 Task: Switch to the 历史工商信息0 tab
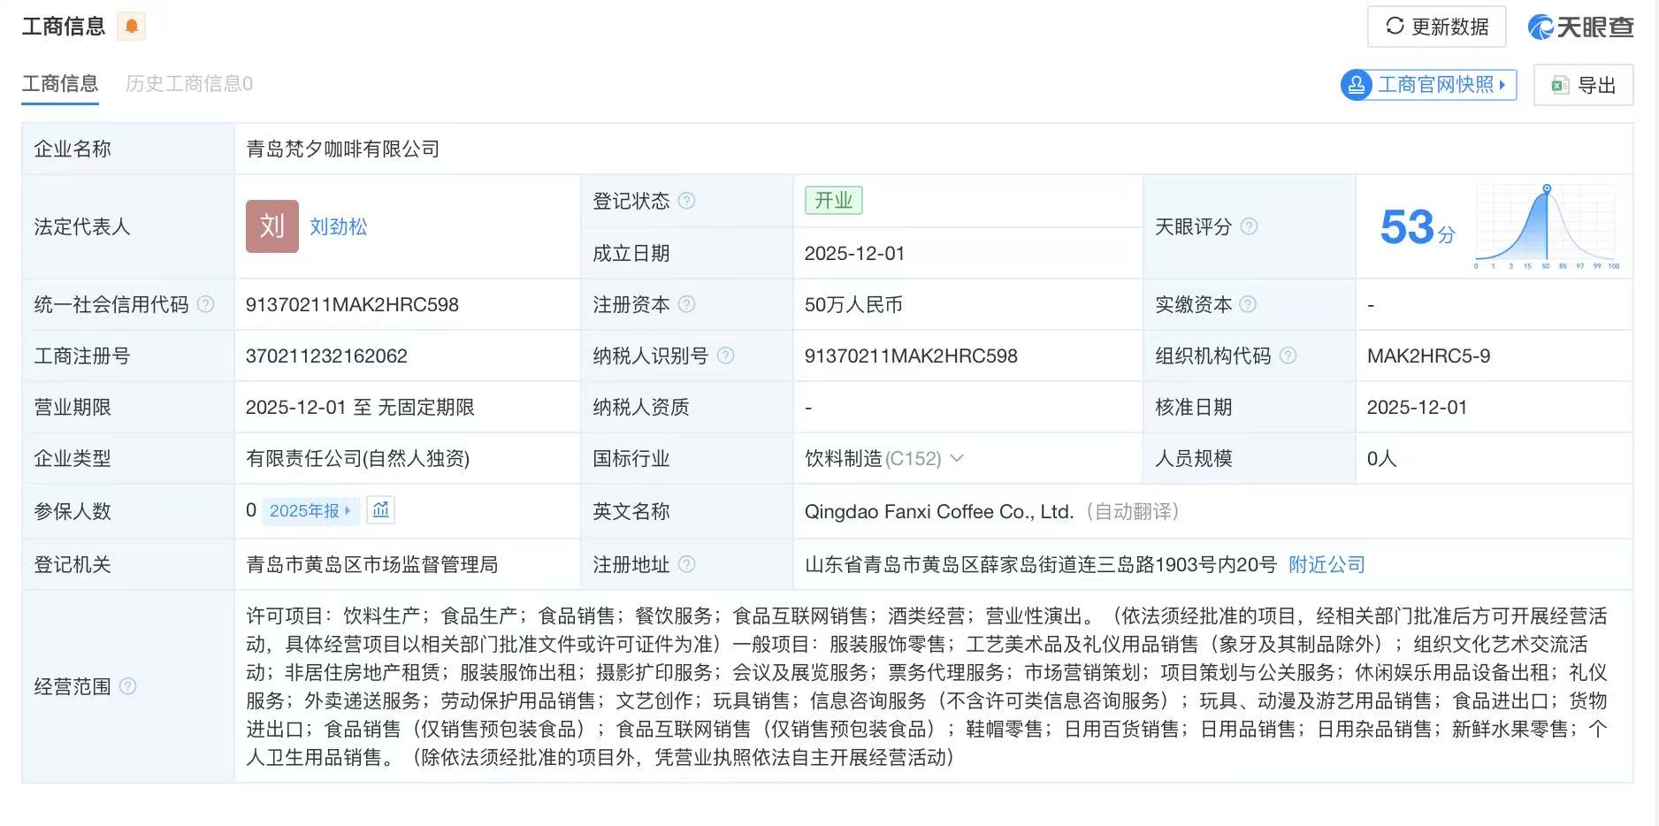(x=189, y=84)
